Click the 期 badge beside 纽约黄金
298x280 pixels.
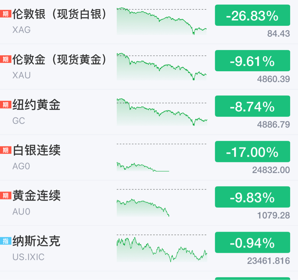coord(6,105)
